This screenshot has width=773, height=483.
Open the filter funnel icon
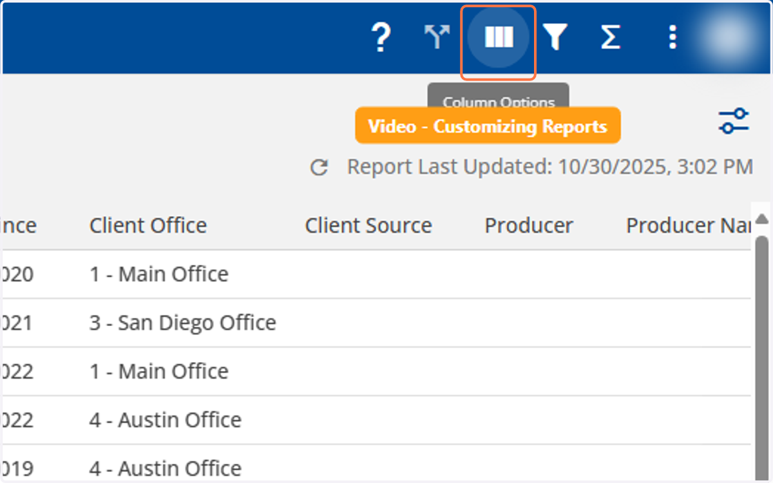[554, 37]
